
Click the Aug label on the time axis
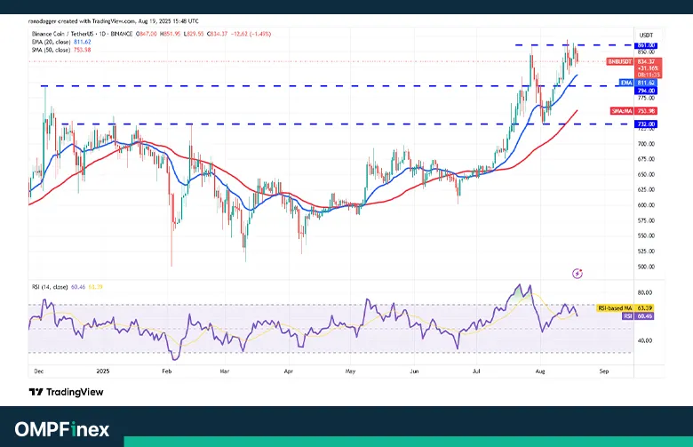tap(539, 371)
